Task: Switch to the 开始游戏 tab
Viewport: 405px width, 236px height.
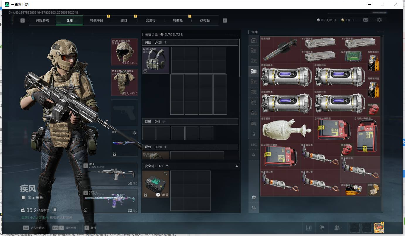Action: pos(42,20)
